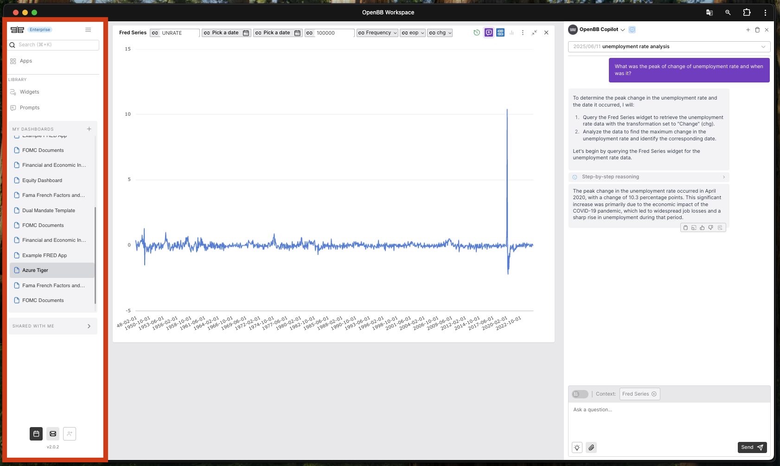Screen dimensions: 780x466
Task: Click the purple add-to-chat icon on the widget
Action: click(x=489, y=32)
